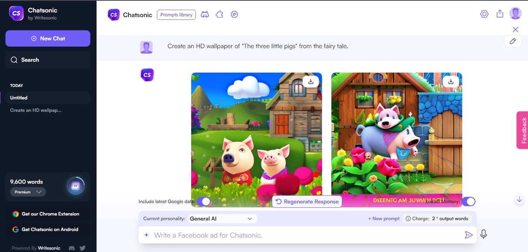Click the Chatsonic logo in the sidebar

point(16,13)
